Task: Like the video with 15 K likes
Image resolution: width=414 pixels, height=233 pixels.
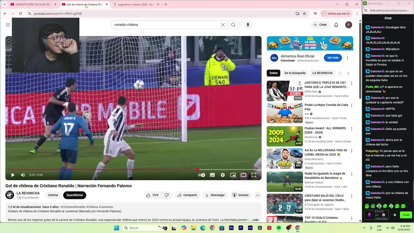Action: (x=152, y=195)
